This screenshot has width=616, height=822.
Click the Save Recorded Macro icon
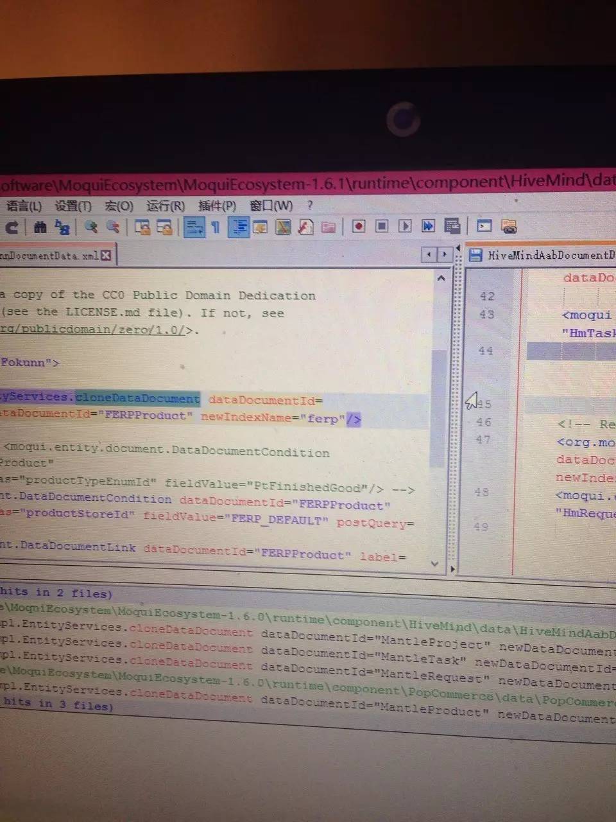click(452, 226)
